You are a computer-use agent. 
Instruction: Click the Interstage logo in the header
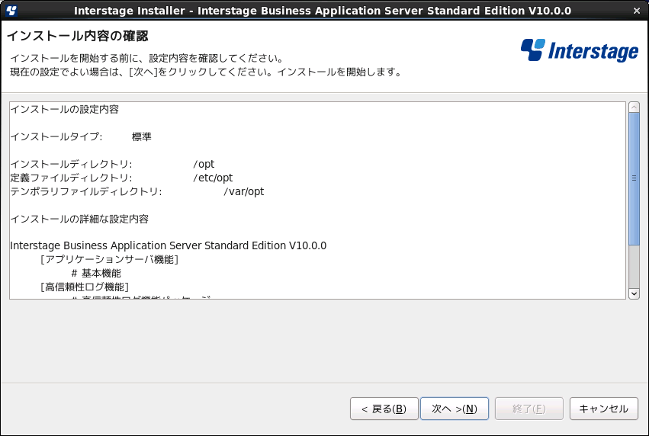(580, 50)
